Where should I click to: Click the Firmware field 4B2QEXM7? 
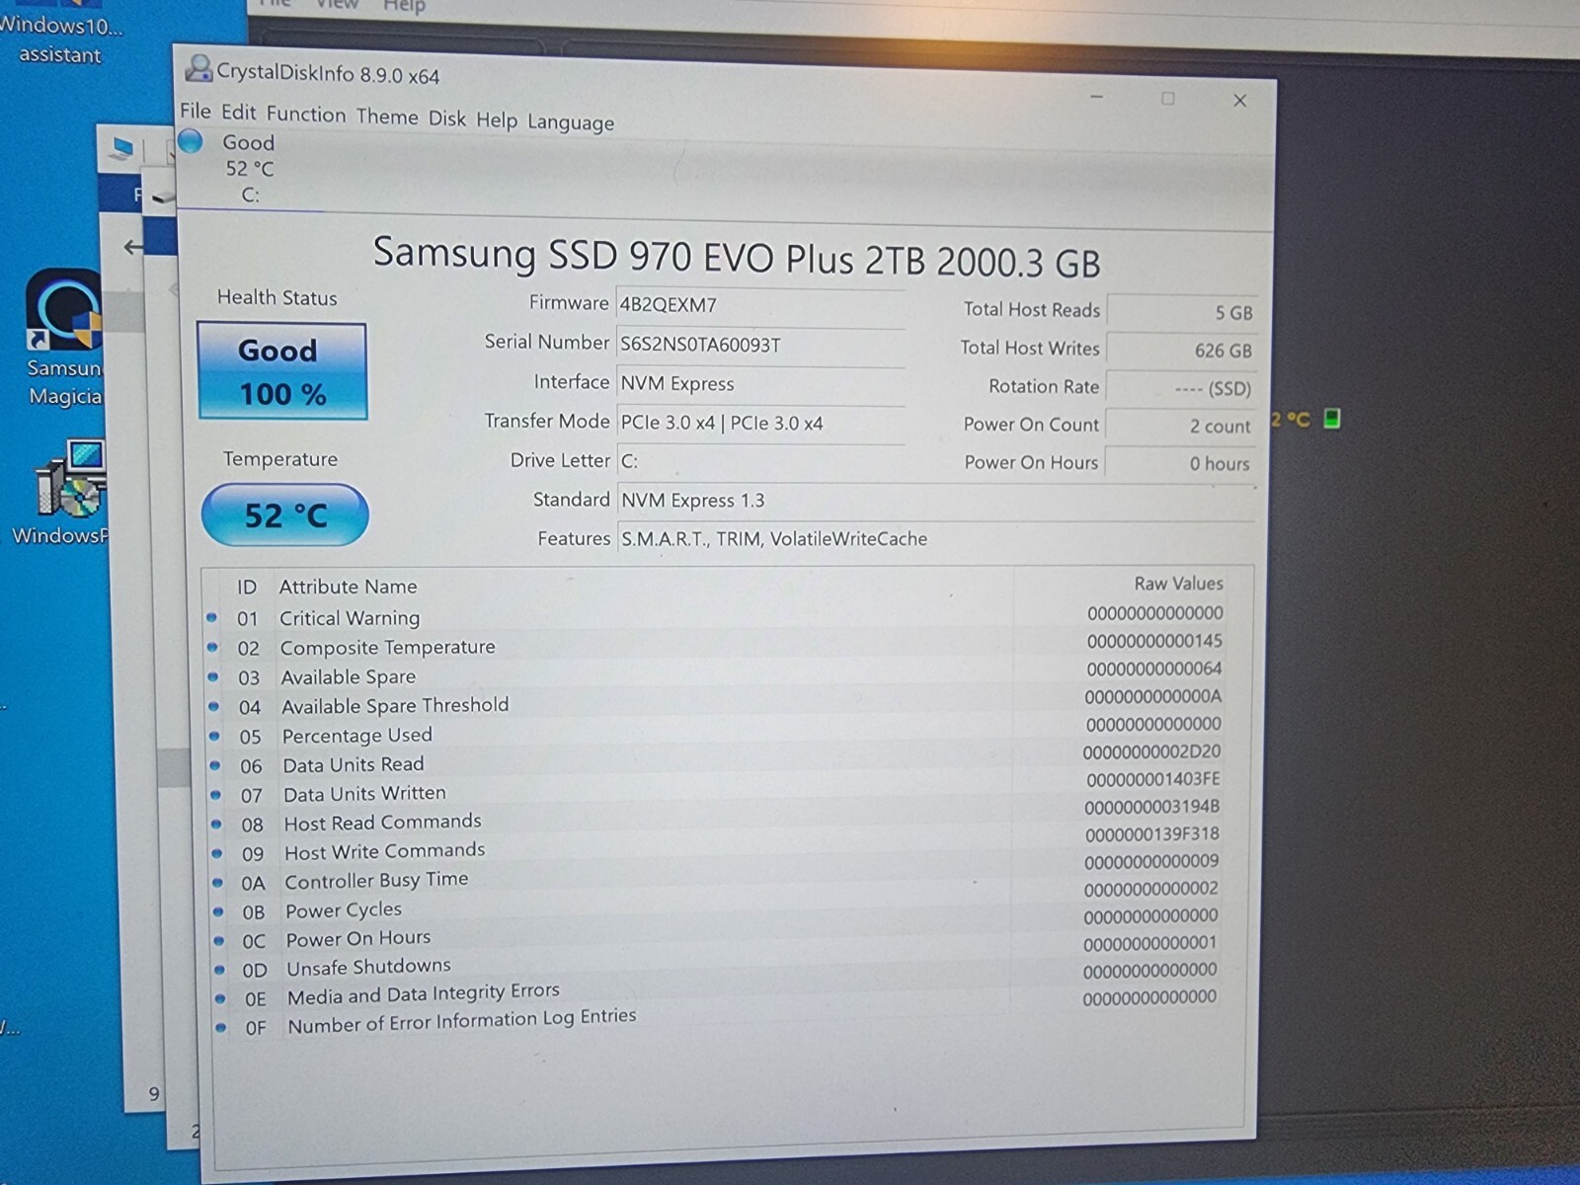pos(760,305)
